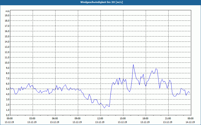
Task: Click the 9,0 y-axis value
Action: (8, 68)
